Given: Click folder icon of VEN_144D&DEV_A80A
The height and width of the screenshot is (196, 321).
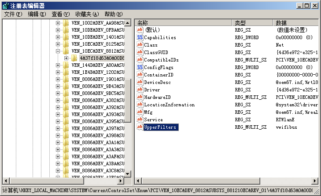Looking at the screenshot, I should 66,65.
